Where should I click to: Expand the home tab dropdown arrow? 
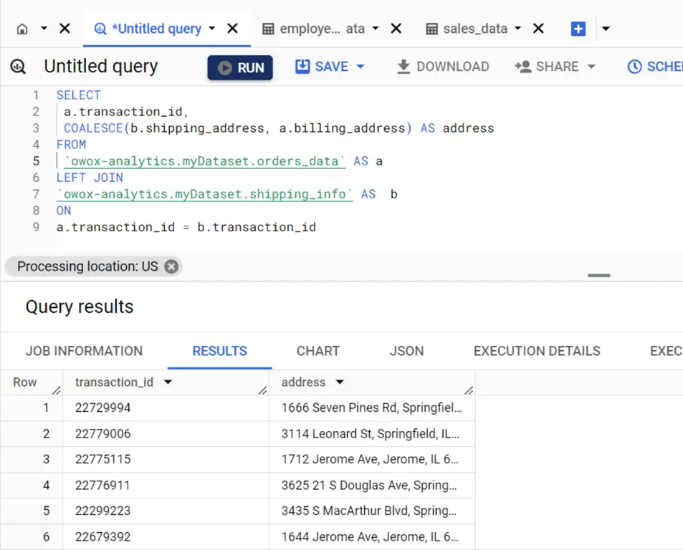[x=44, y=29]
